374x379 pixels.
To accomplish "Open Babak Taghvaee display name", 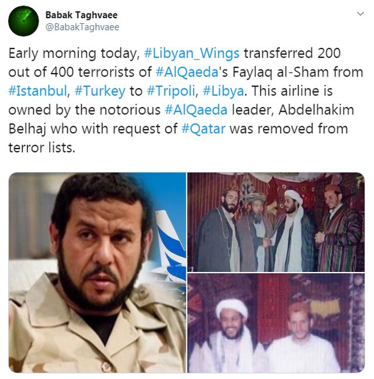I will click(81, 15).
